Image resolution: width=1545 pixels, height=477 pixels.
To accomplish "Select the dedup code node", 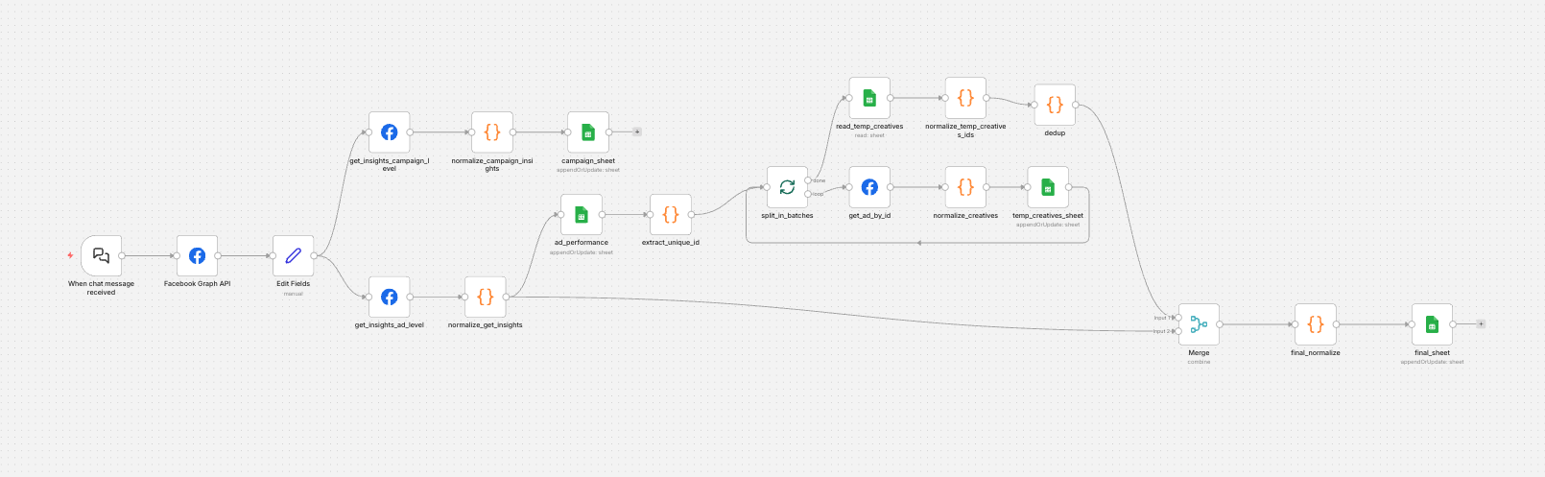I will (x=1055, y=105).
